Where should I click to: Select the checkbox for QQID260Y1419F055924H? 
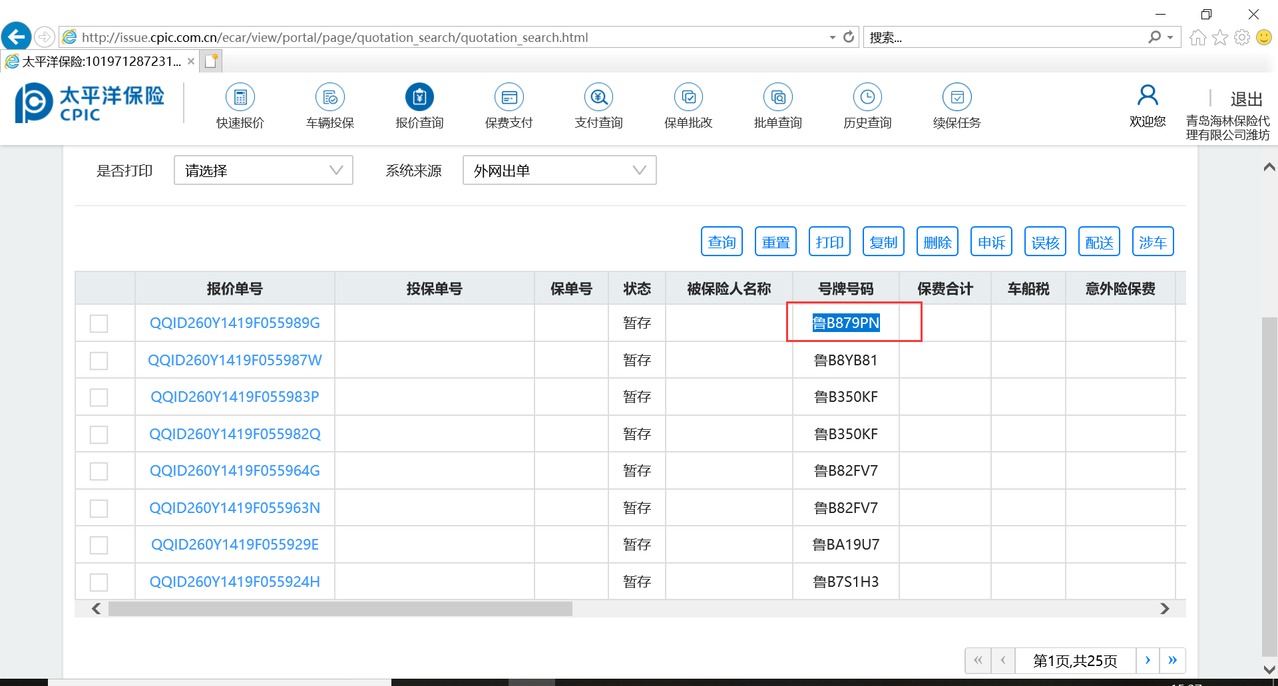click(99, 582)
